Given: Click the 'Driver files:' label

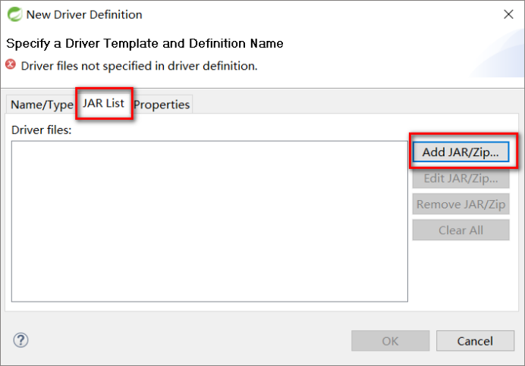Looking at the screenshot, I should pyautogui.click(x=42, y=130).
